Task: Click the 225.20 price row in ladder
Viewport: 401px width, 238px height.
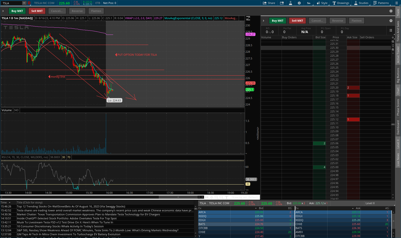Action: [x=334, y=87]
